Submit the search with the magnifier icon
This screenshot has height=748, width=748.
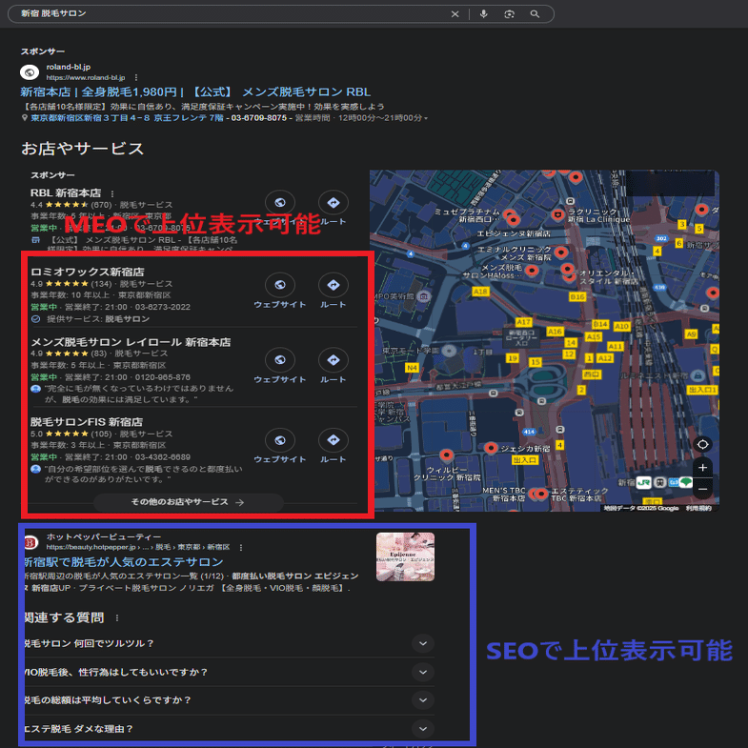click(535, 14)
